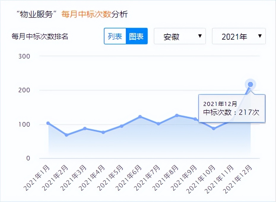Select the 图表 view
Viewport: 276px width, 202px height.
click(137, 36)
